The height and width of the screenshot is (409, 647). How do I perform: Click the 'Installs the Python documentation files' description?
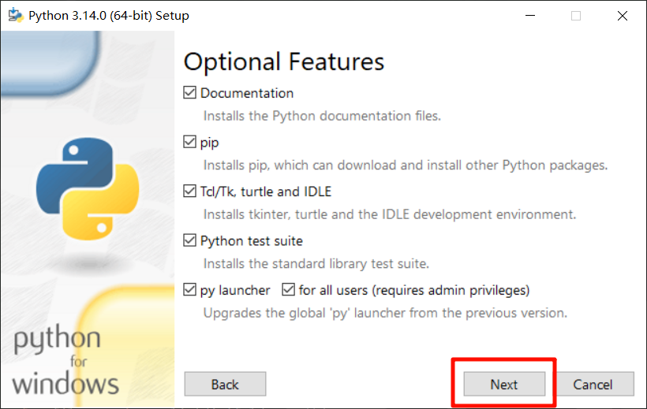tap(322, 116)
